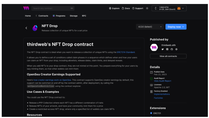Click the Contracts tab Ethereum icon
The height and width of the screenshot is (118, 209).
tap(36, 16)
